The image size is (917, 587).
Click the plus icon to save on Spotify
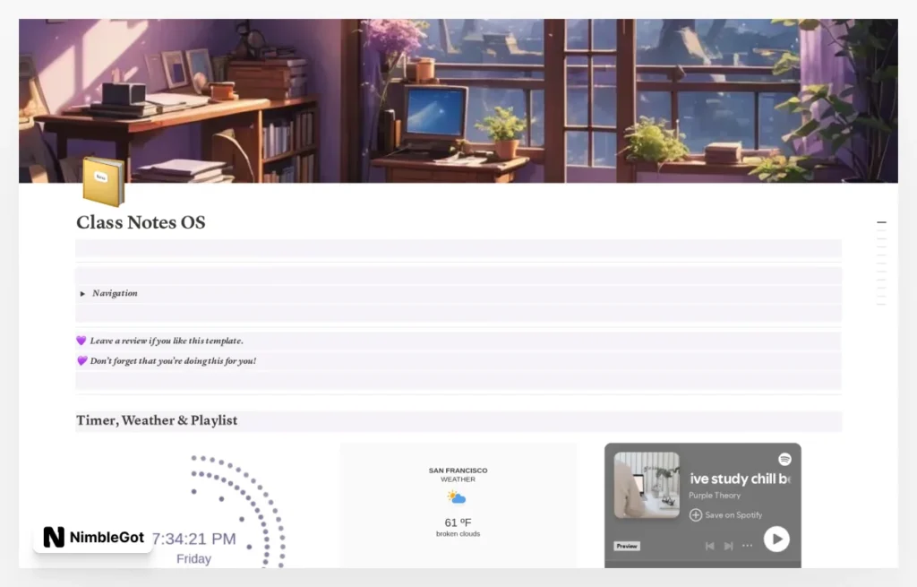coord(696,515)
